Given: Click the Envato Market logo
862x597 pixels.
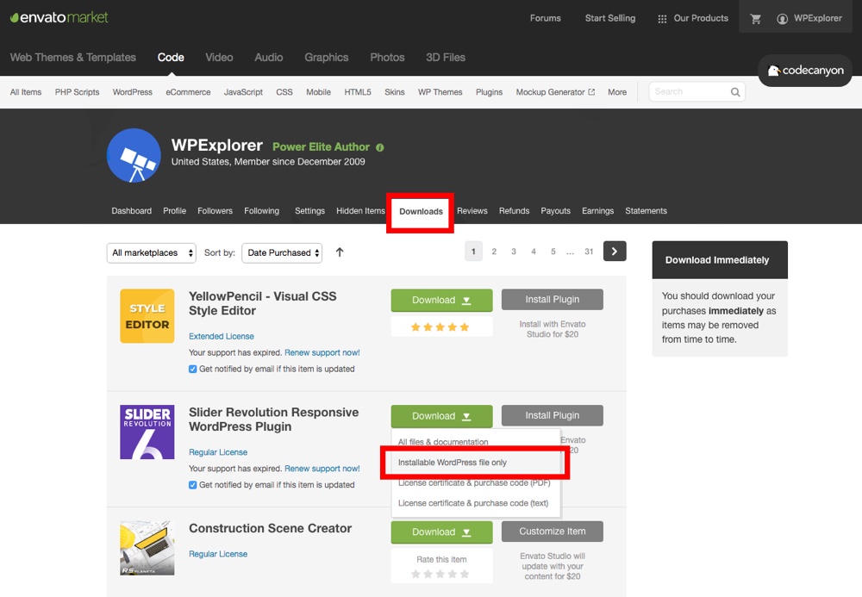Looking at the screenshot, I should pos(59,17).
